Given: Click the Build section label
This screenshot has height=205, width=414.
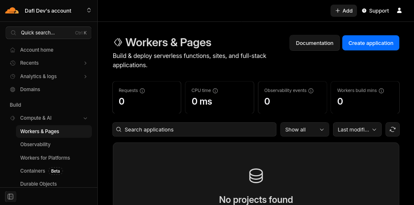Looking at the screenshot, I should tap(16, 105).
